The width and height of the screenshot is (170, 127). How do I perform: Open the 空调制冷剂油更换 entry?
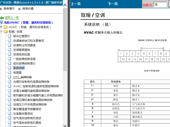[x=24, y=45]
